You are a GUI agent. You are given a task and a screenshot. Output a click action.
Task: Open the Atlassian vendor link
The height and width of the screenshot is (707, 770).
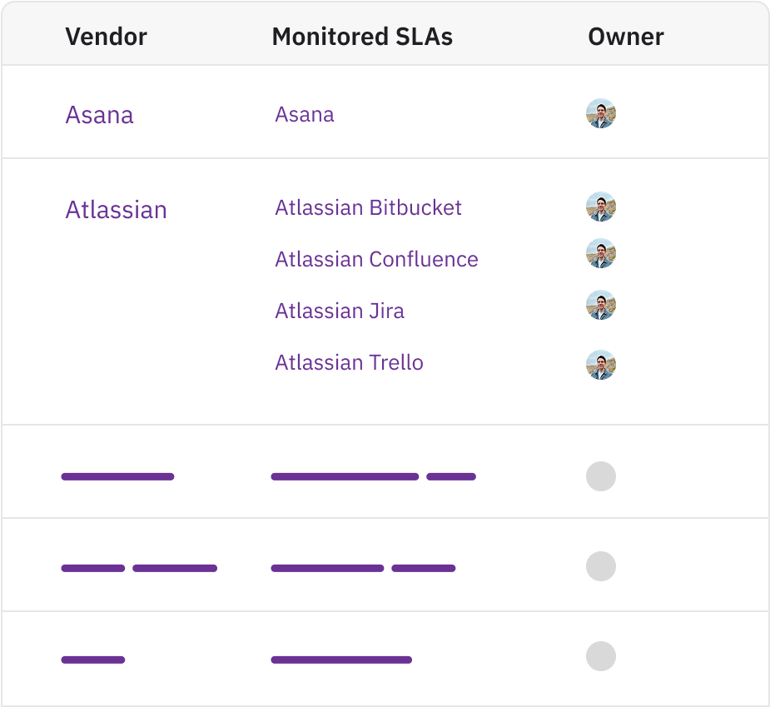pyautogui.click(x=116, y=210)
